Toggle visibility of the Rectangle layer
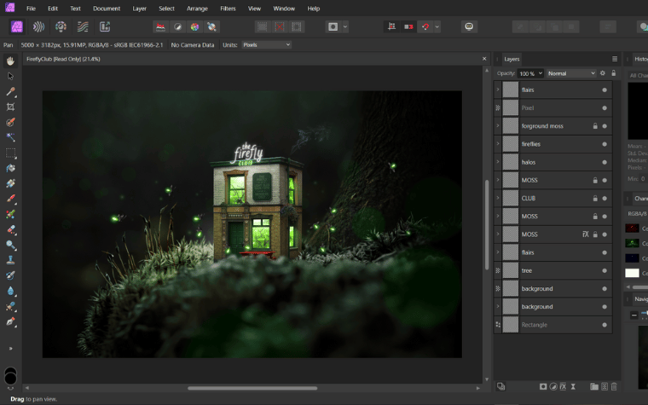This screenshot has width=648, height=405. tap(605, 325)
